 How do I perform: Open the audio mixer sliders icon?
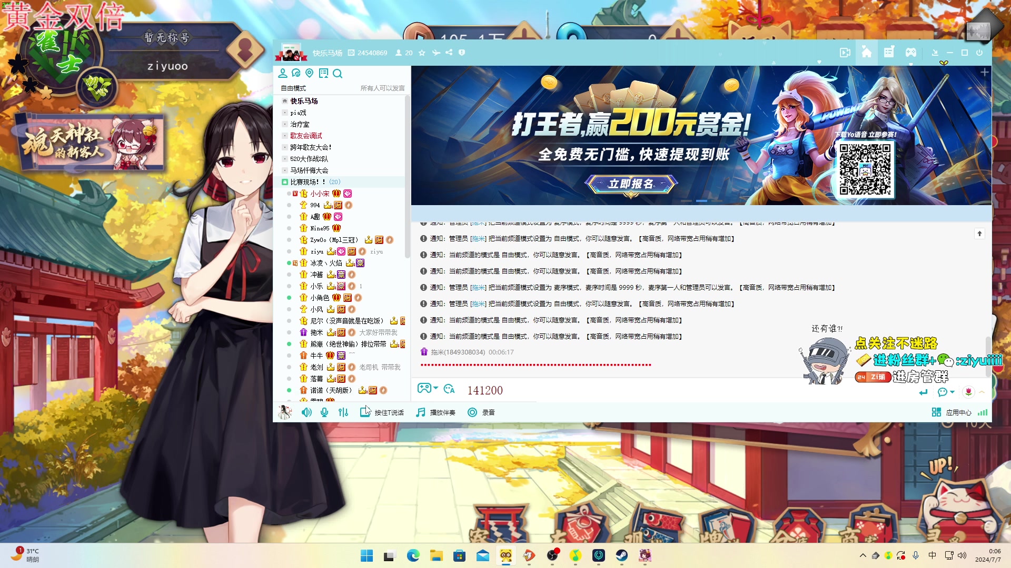(x=343, y=412)
